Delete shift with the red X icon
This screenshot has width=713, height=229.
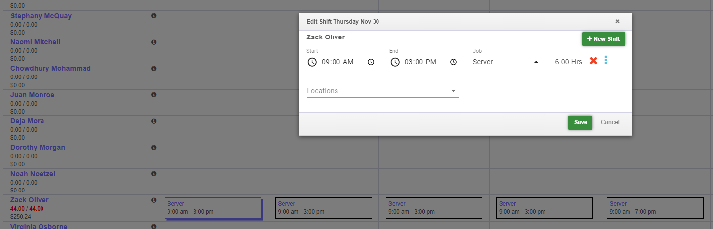[593, 61]
